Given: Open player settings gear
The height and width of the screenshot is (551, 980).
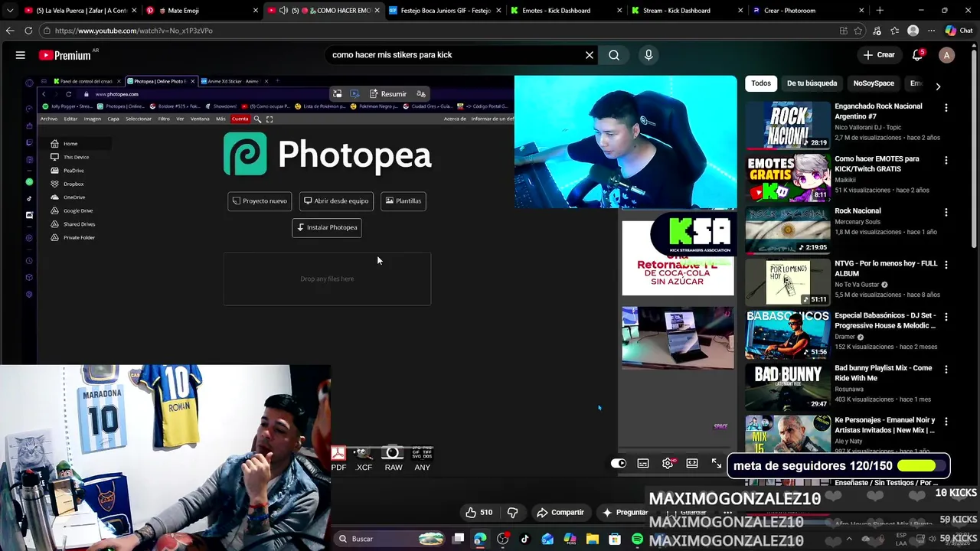Looking at the screenshot, I should click(x=668, y=463).
